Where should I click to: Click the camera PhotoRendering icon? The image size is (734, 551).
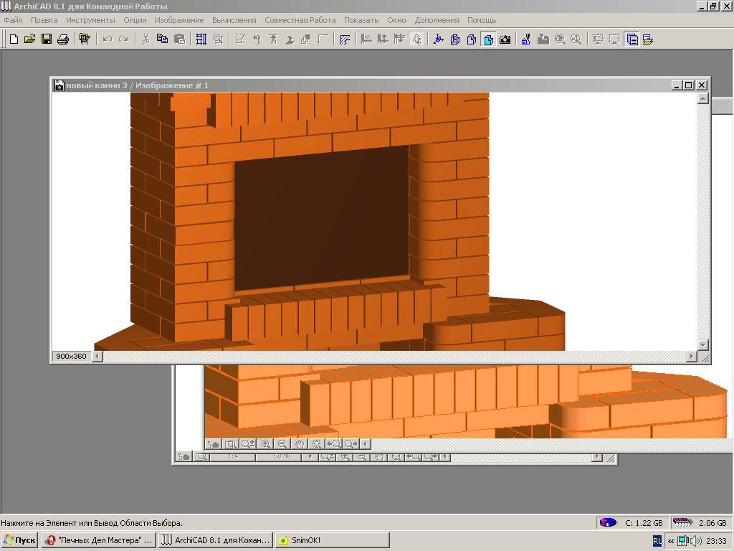pyautogui.click(x=505, y=39)
